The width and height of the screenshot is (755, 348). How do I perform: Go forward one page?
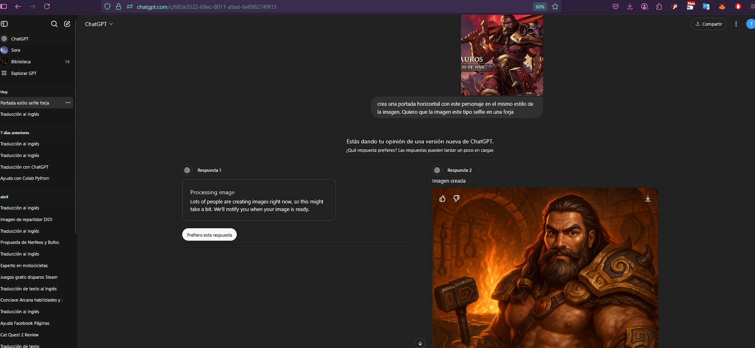tap(32, 6)
